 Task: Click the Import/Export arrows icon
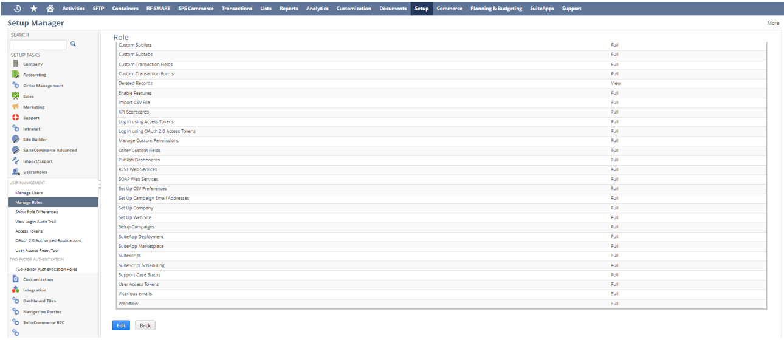click(x=16, y=161)
